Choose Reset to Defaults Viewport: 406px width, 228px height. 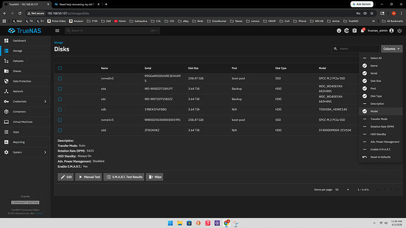[380, 157]
